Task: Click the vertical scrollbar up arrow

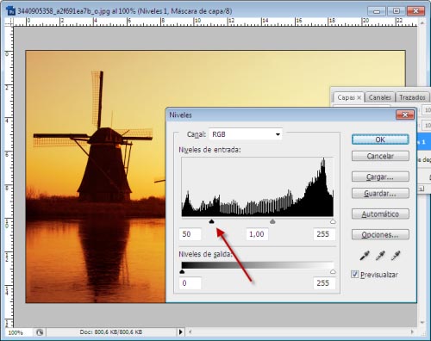Action: click(422, 23)
